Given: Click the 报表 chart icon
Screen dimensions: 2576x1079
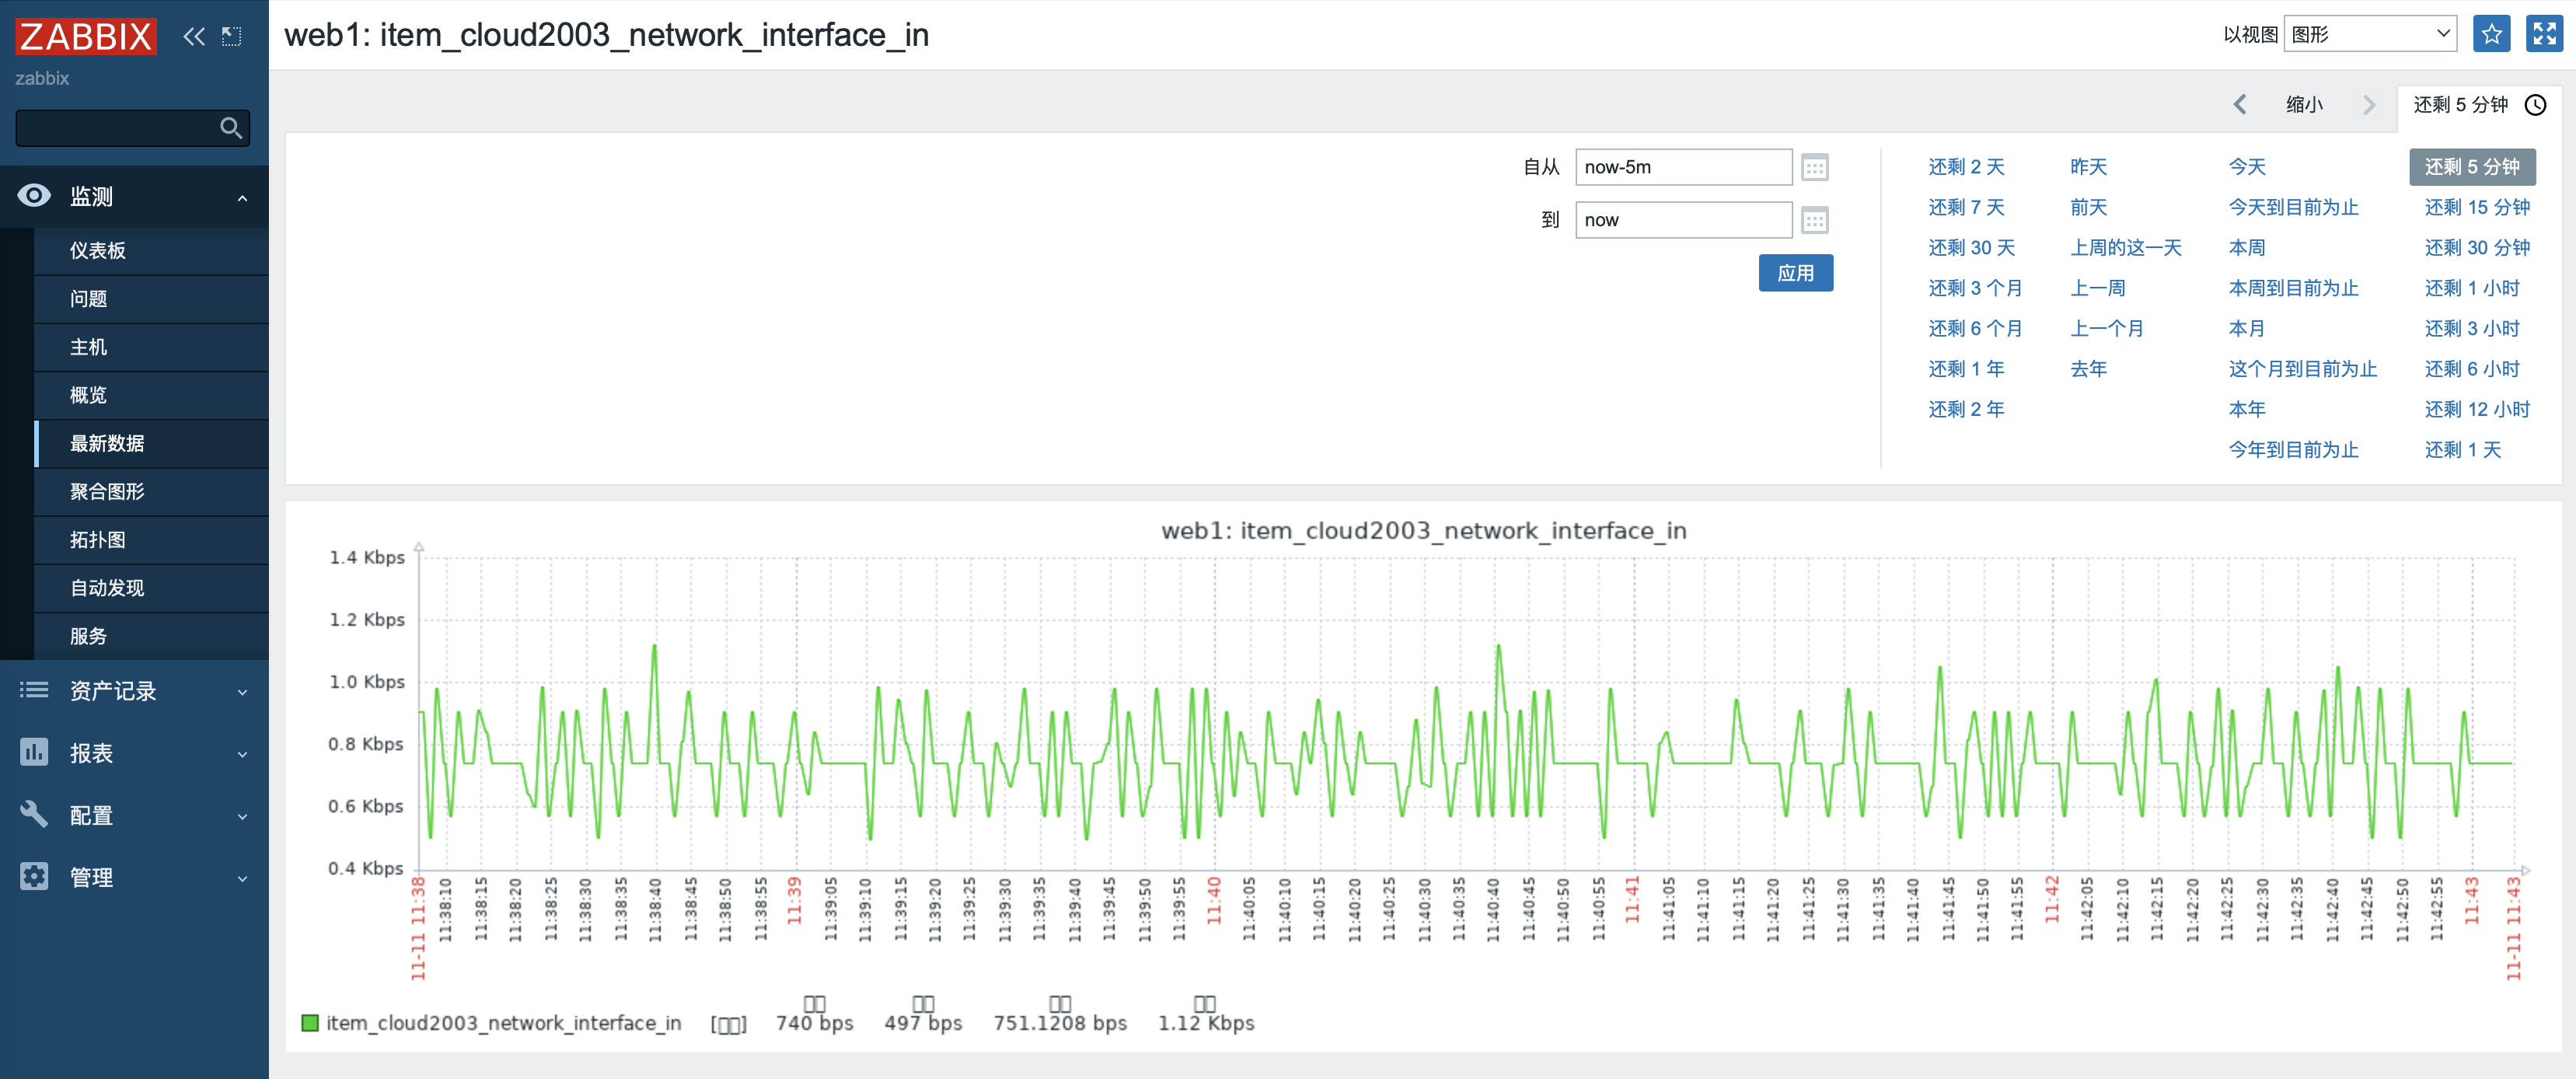Looking at the screenshot, I should [34, 752].
